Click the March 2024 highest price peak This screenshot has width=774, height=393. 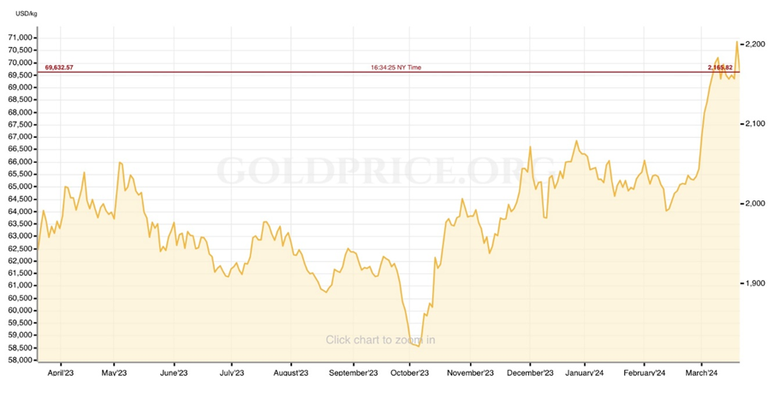click(x=736, y=42)
